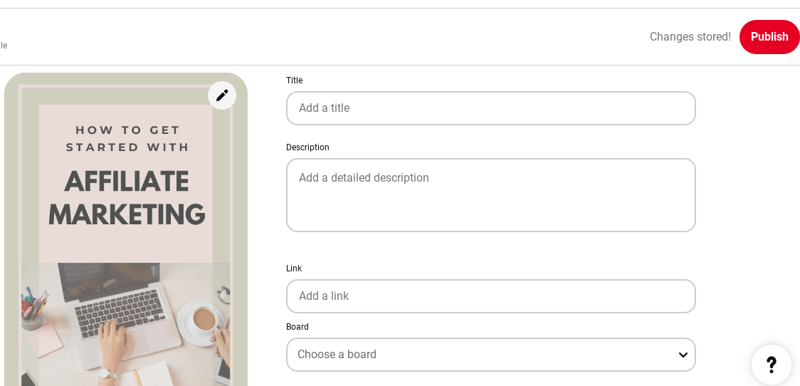Focus the 'Add a detailed description' box

click(490, 195)
